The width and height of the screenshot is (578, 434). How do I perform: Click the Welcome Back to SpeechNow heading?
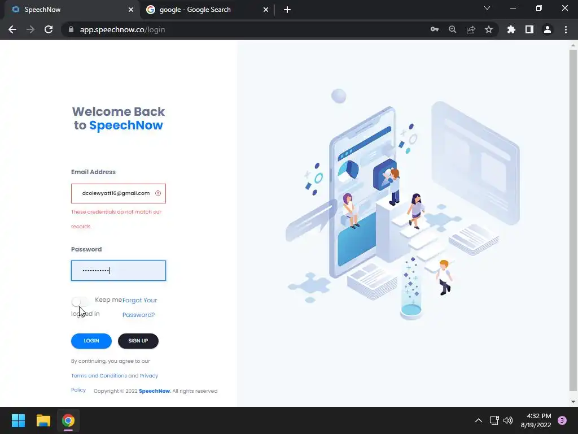tap(119, 118)
